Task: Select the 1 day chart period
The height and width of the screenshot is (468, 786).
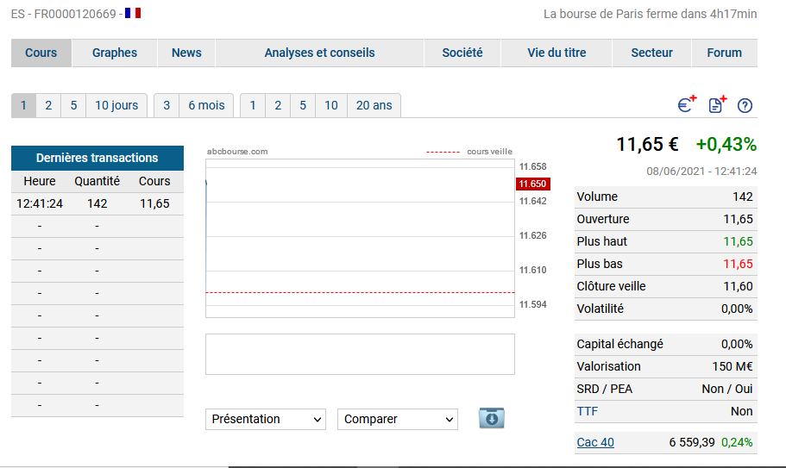Action: [23, 106]
